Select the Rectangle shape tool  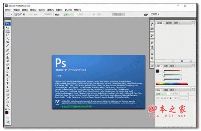point(7,91)
